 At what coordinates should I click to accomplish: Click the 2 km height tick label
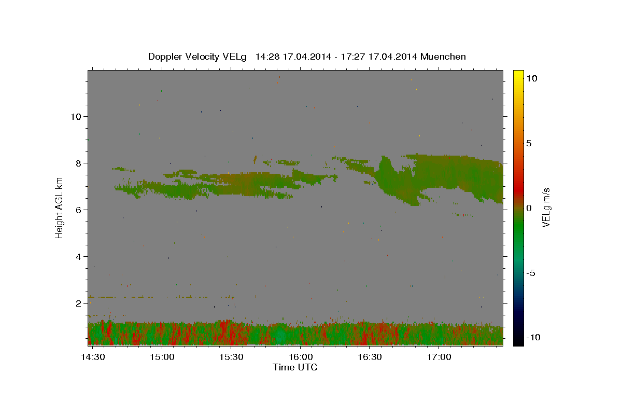[78, 303]
